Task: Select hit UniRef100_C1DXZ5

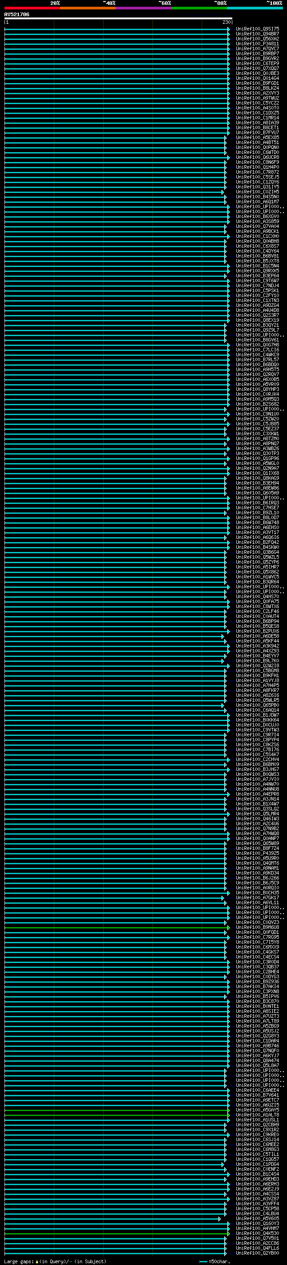Action: 257,113
